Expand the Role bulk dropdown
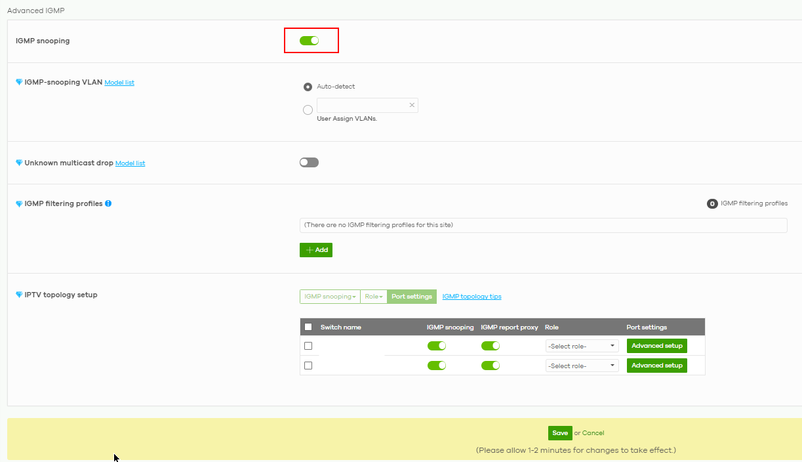 tap(374, 297)
